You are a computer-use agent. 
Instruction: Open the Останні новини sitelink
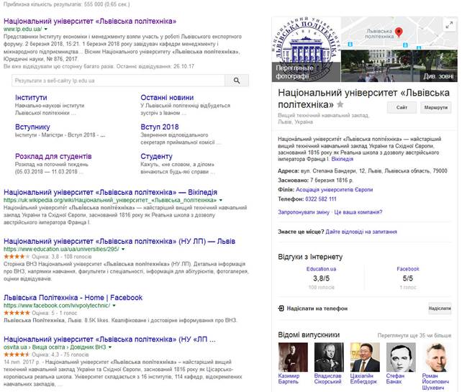pos(167,98)
